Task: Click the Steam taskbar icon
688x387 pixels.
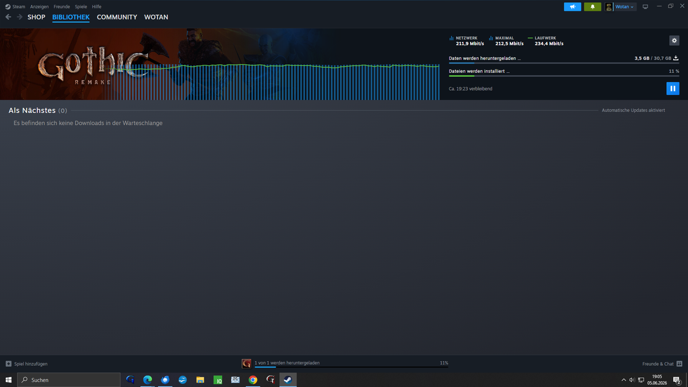Action: pyautogui.click(x=288, y=380)
